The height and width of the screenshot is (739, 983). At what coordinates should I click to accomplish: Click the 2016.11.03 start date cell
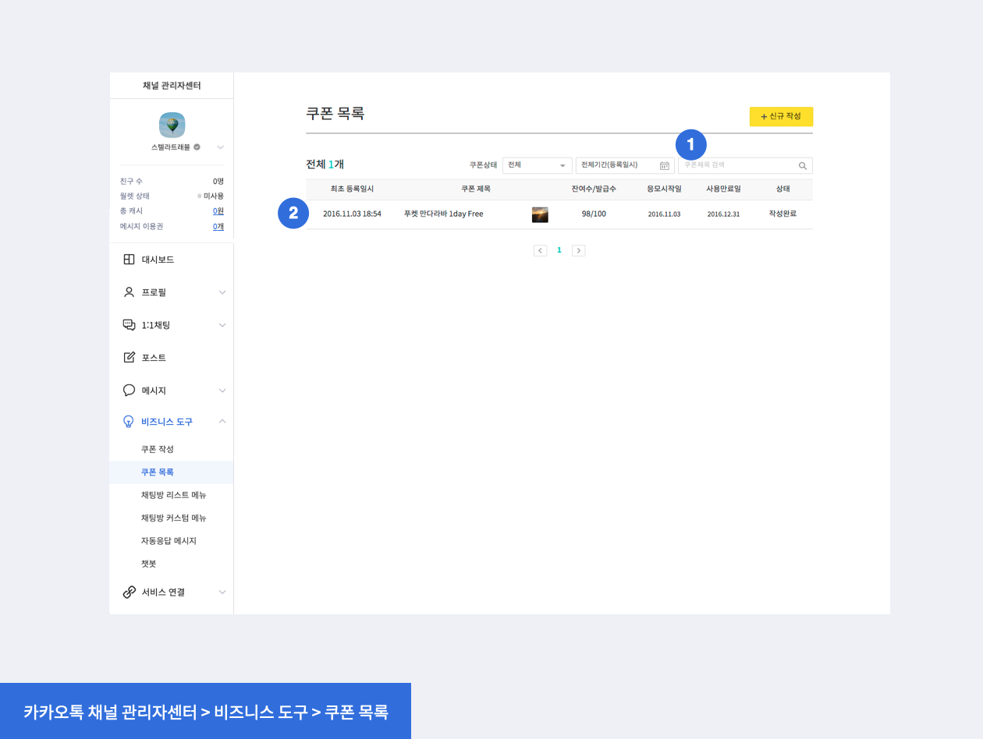pos(664,214)
